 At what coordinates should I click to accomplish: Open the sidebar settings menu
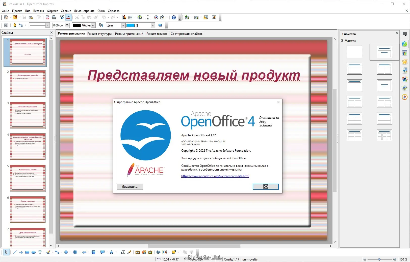coord(405,34)
